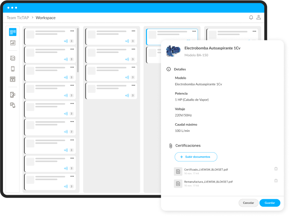Image resolution: width=290 pixels, height=217 pixels.
Task: Click NFC icon on first column's top card
Action: (66, 41)
